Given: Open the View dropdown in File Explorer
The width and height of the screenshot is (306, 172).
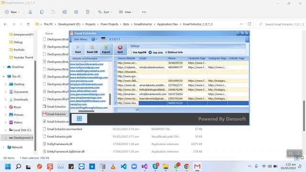Looking at the screenshot, I should [126, 12].
